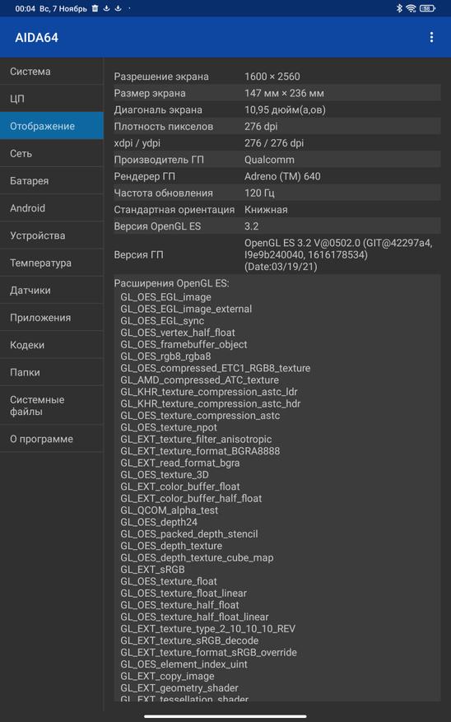Screen dimensions: 451x722
Task: Show the Устройства section
Action: tap(52, 235)
